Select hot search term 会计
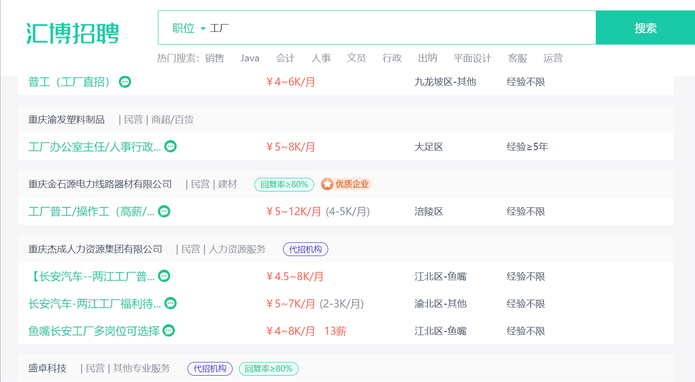This screenshot has height=382, width=695. (x=285, y=58)
